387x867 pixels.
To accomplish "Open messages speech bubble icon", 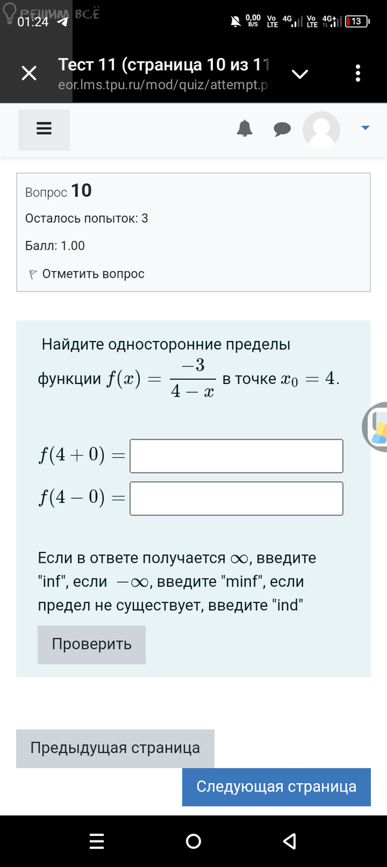I will click(x=282, y=129).
